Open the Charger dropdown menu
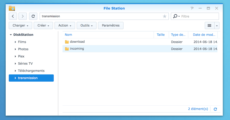This screenshot has height=120, width=230. click(20, 26)
